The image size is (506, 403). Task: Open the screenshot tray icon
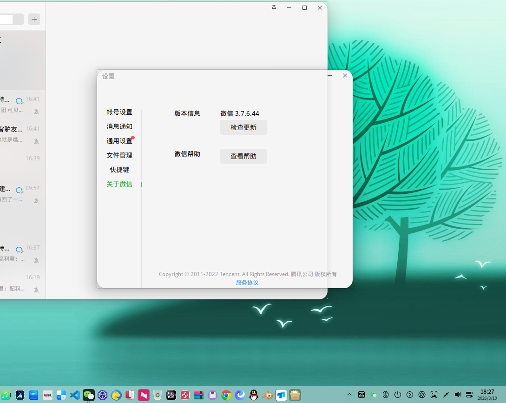[x=434, y=395]
